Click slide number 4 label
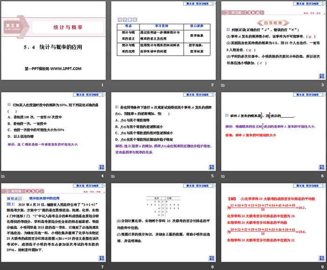327x270 pixels. (102, 176)
